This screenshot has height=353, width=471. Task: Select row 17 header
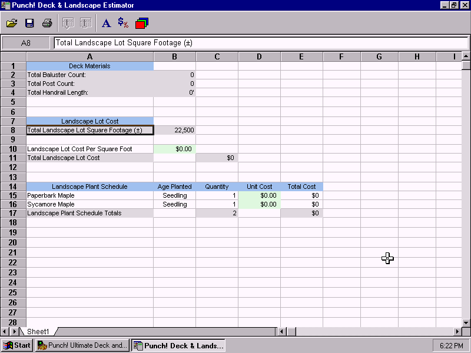[13, 213]
